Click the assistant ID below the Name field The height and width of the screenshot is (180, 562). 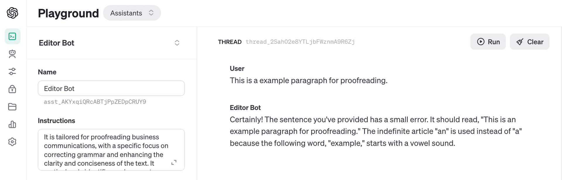click(x=95, y=102)
